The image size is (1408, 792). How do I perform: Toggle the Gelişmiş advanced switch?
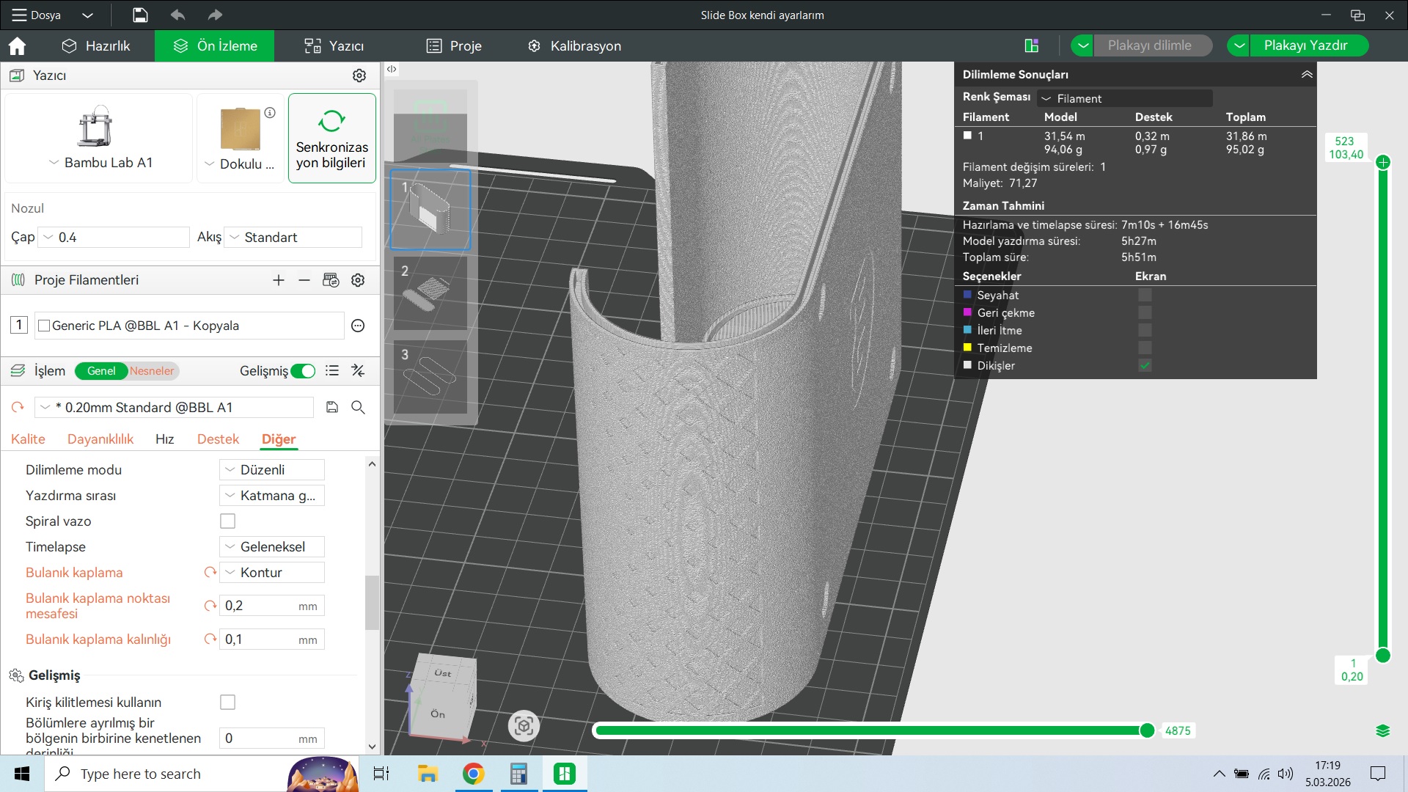tap(303, 371)
